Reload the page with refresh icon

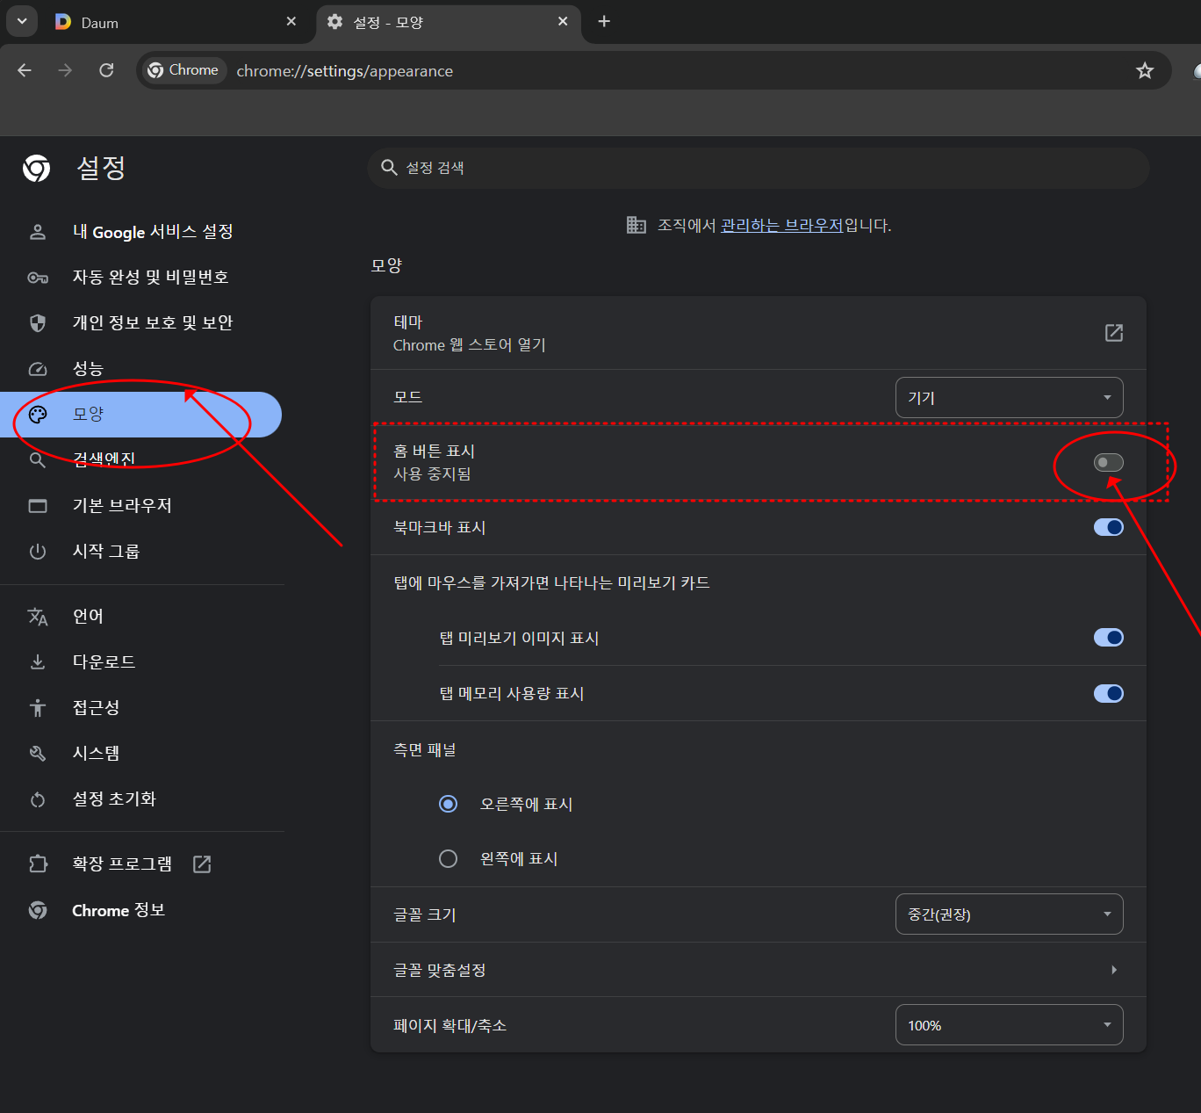coord(106,70)
